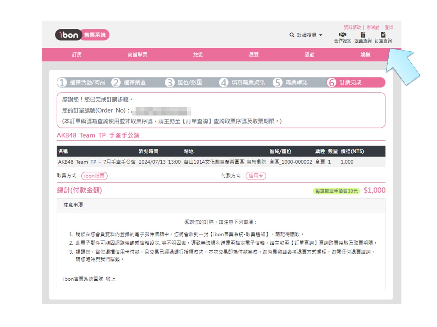The width and height of the screenshot is (437, 327).
Task: Log out via 登出 link
Action: click(x=389, y=27)
